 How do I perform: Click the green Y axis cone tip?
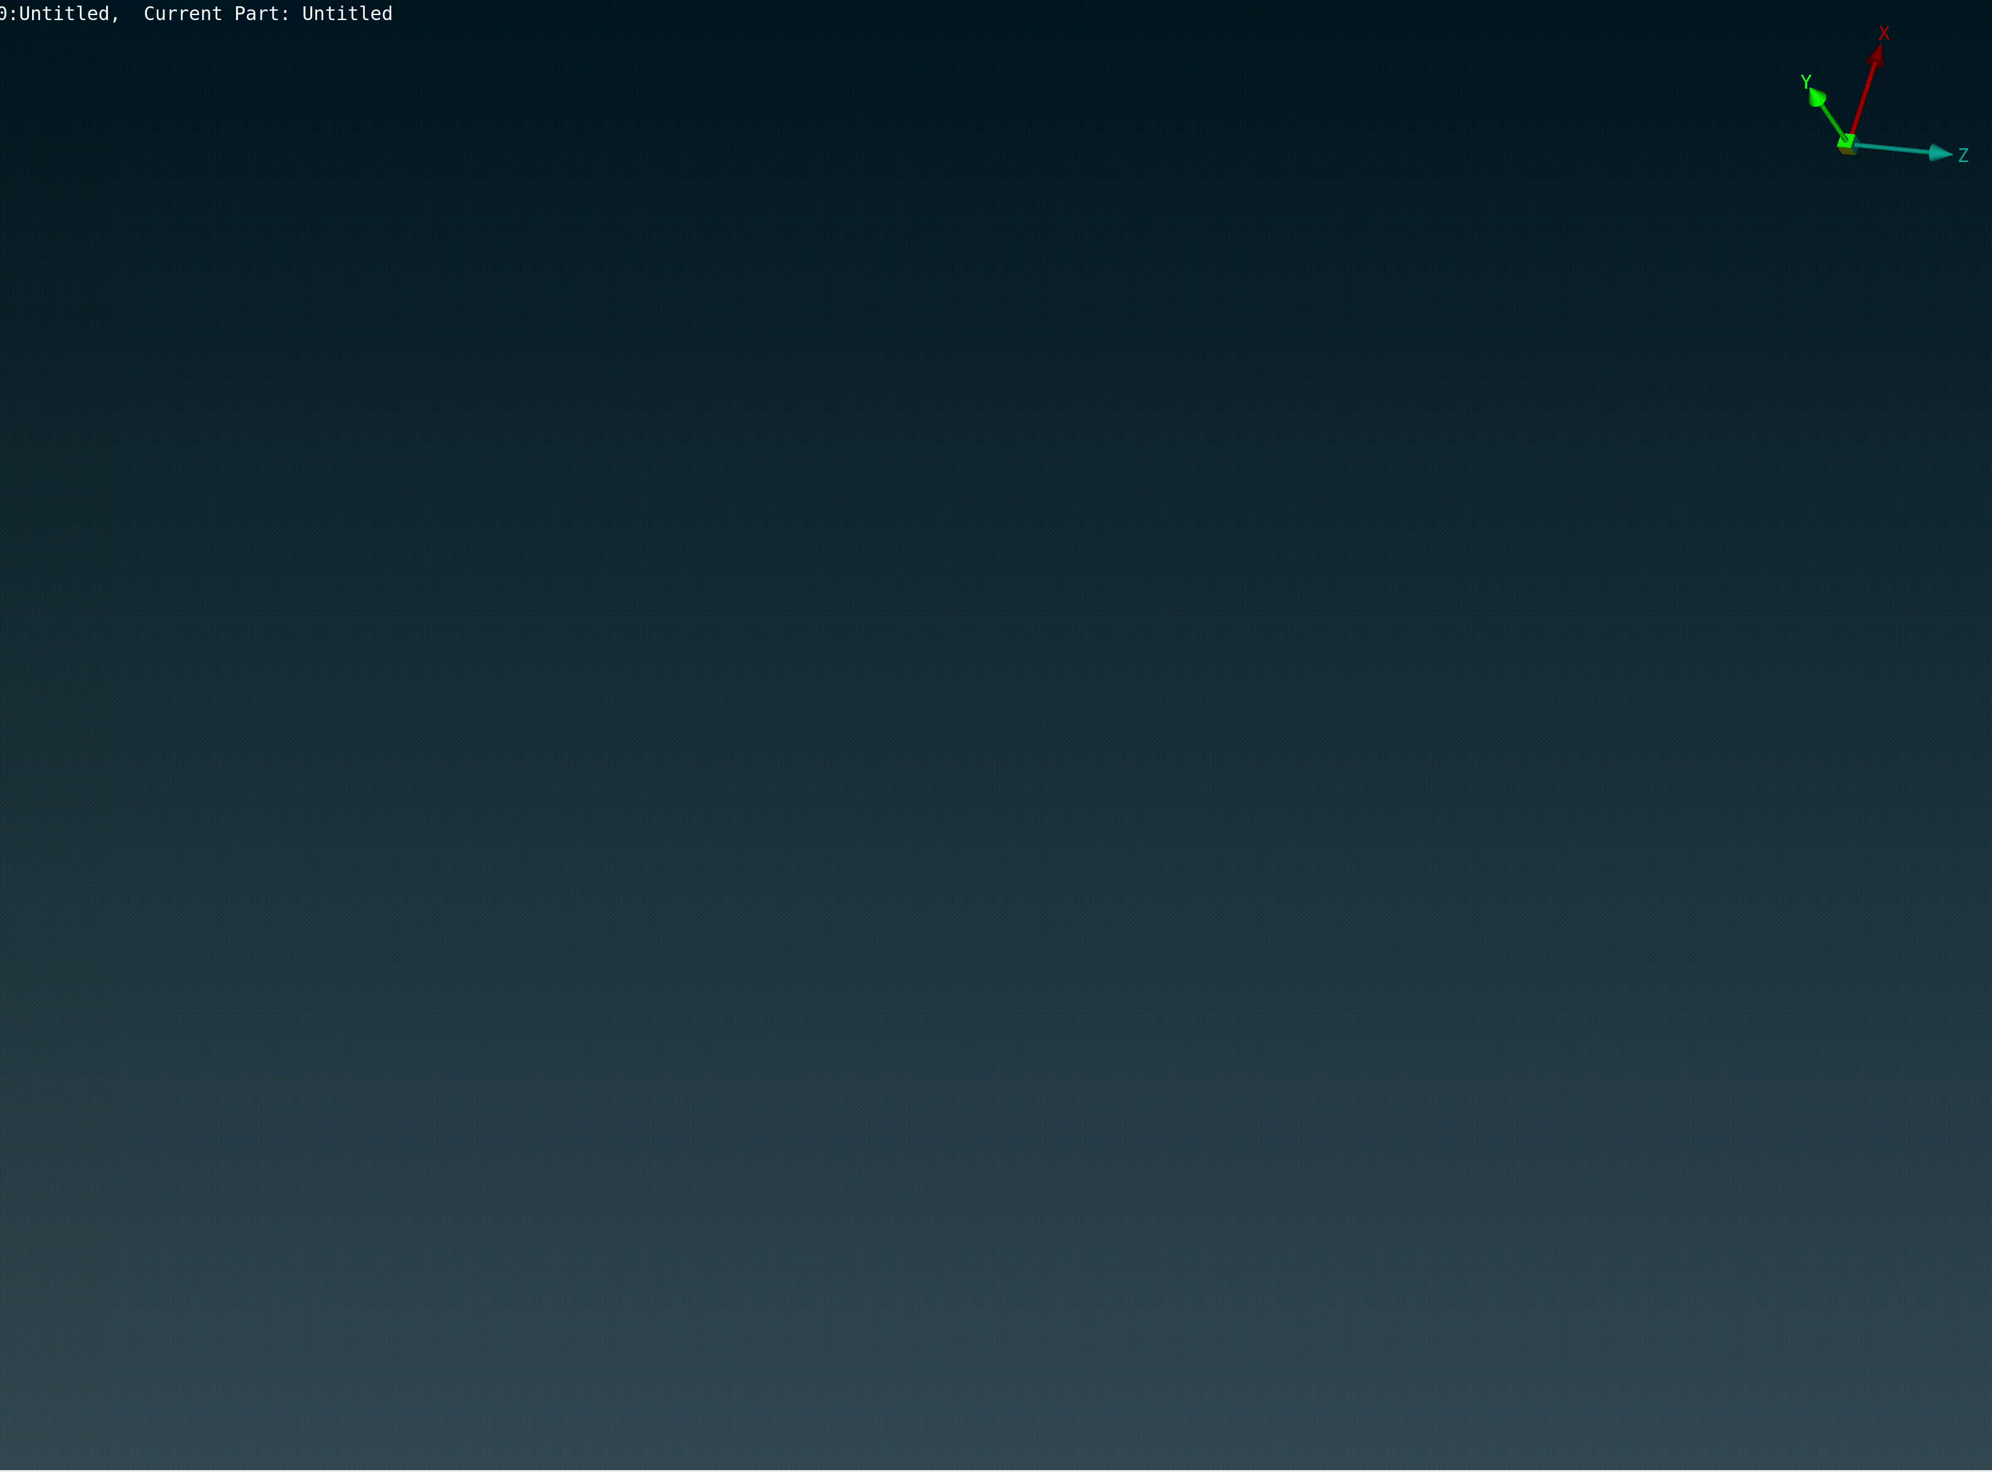click(1817, 96)
